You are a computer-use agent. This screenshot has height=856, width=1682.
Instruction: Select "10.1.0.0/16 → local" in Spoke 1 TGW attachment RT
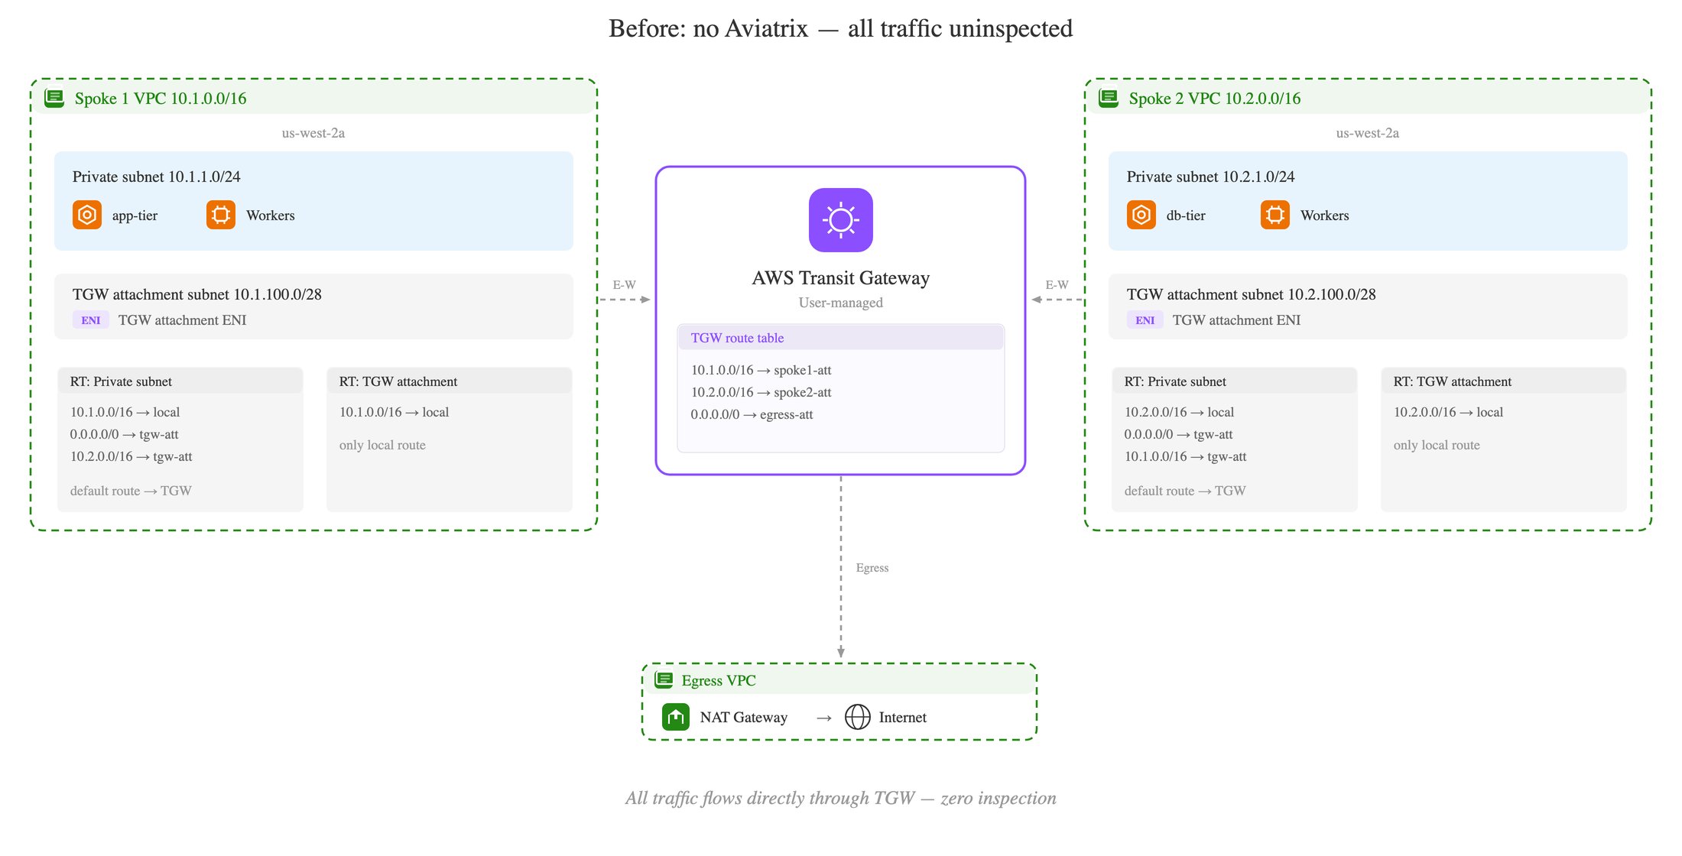point(395,412)
